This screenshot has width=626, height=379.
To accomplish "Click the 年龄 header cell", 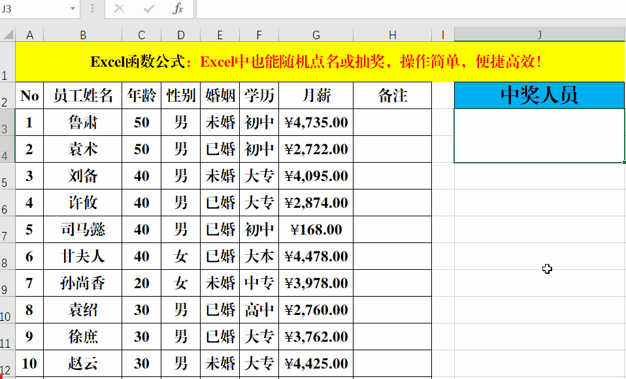I will coord(141,95).
